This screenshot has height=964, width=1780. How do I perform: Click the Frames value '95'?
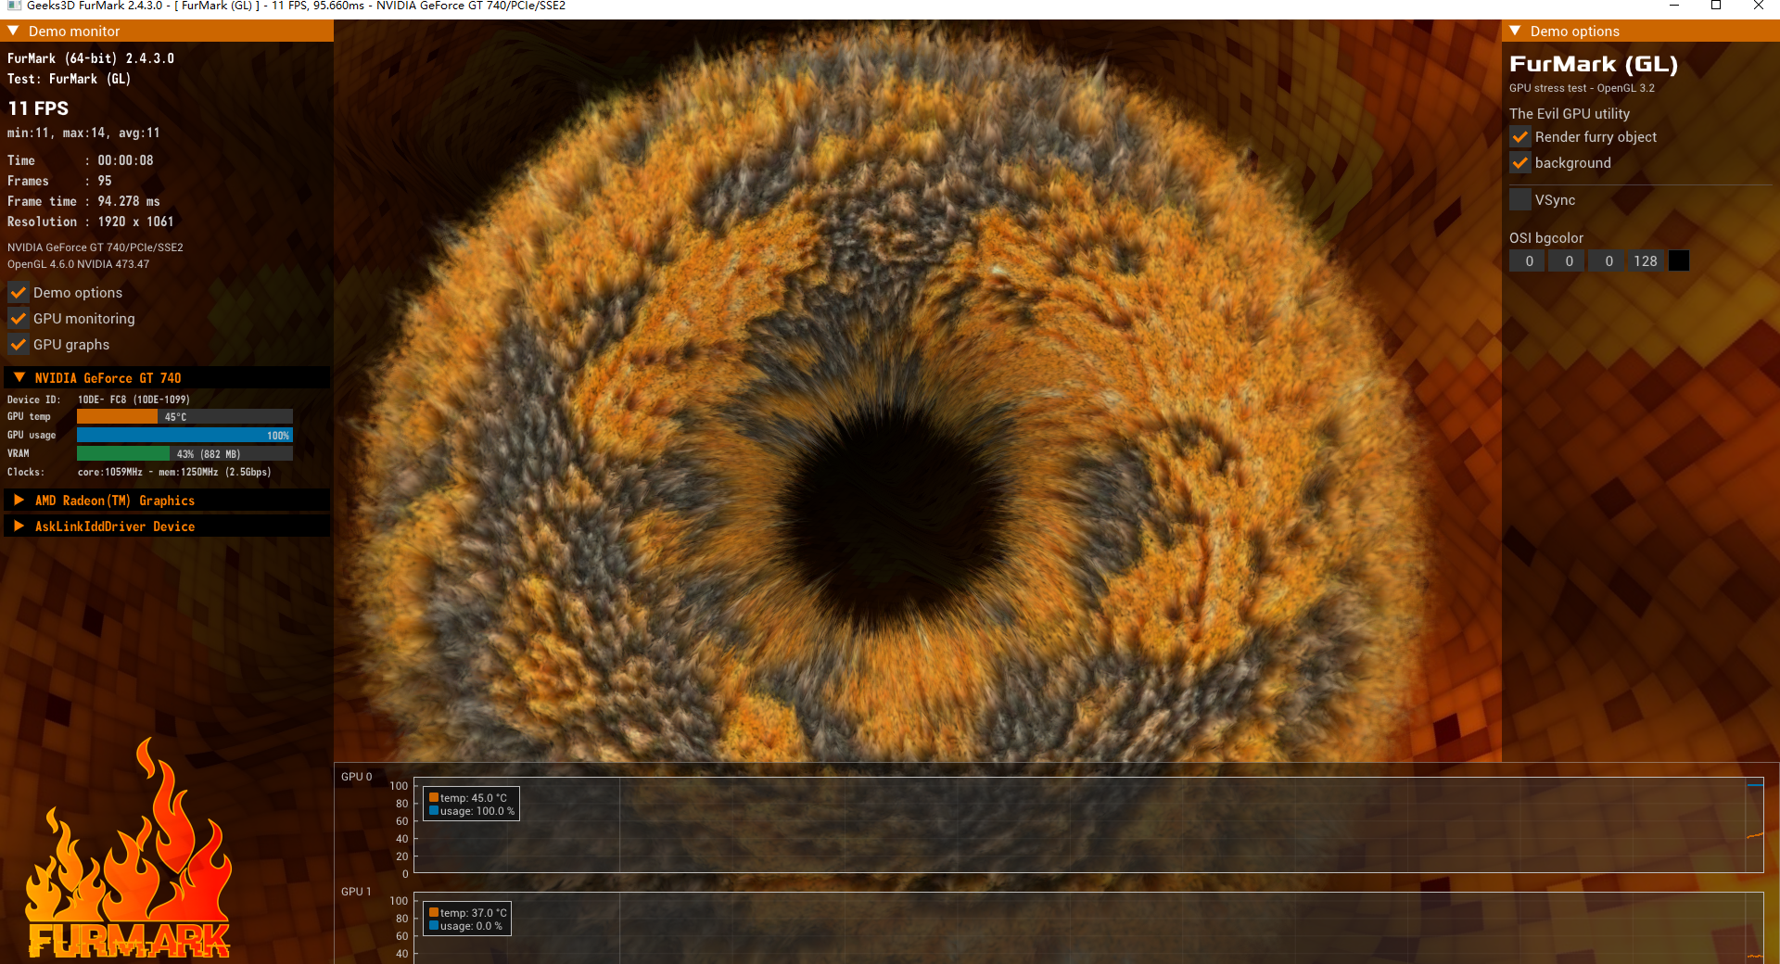tap(105, 182)
